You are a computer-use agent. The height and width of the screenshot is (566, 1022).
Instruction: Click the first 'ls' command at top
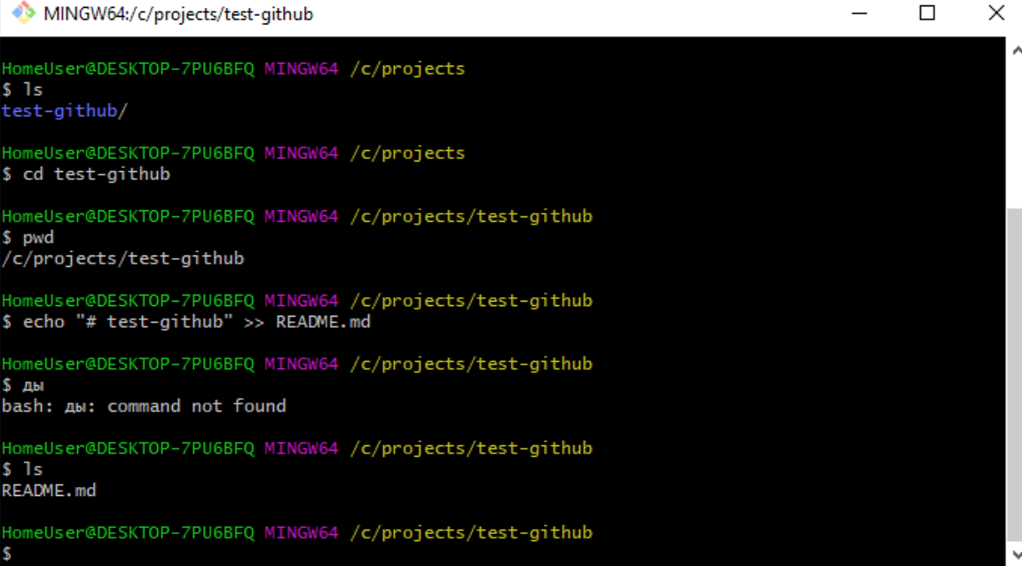33,90
